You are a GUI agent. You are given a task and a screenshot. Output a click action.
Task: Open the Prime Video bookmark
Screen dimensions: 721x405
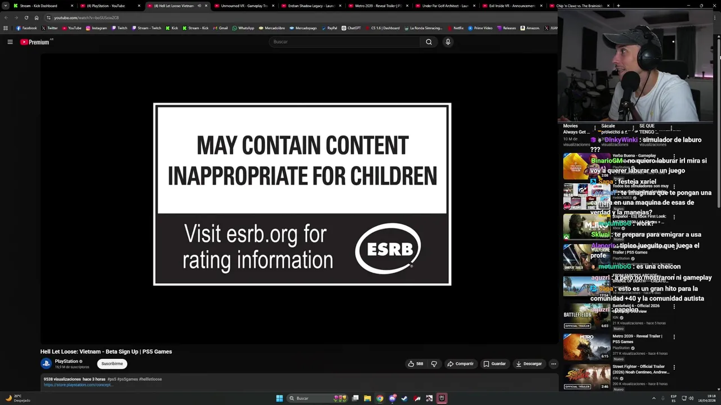pyautogui.click(x=480, y=28)
